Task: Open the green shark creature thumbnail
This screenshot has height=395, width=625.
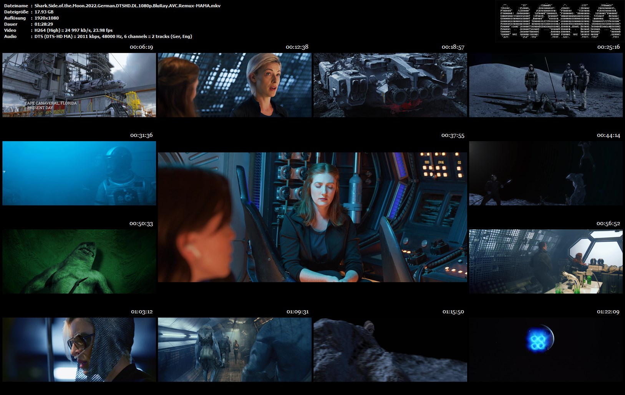Action: (79, 261)
